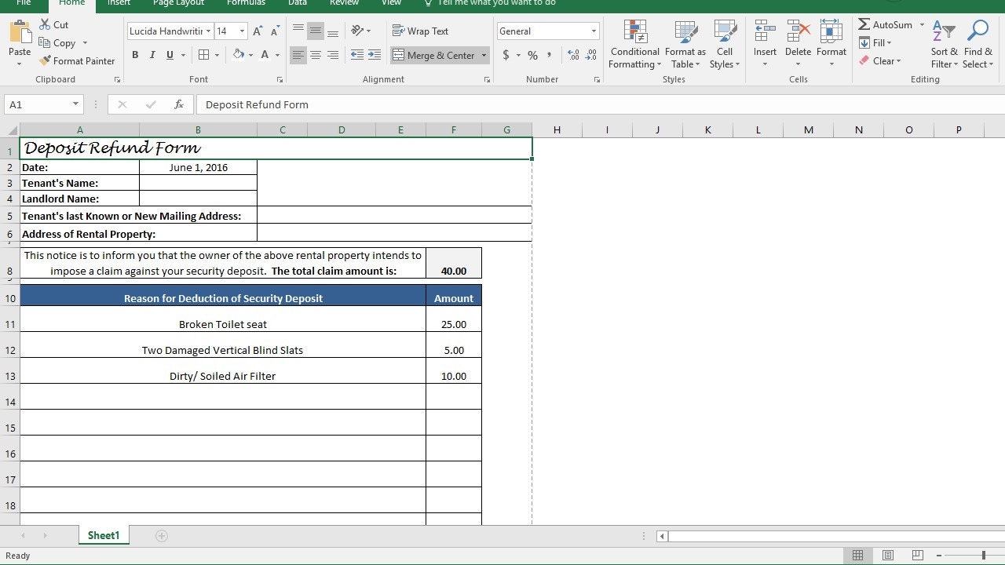Apply Percent Style number format
1005x565 pixels.
pyautogui.click(x=532, y=55)
